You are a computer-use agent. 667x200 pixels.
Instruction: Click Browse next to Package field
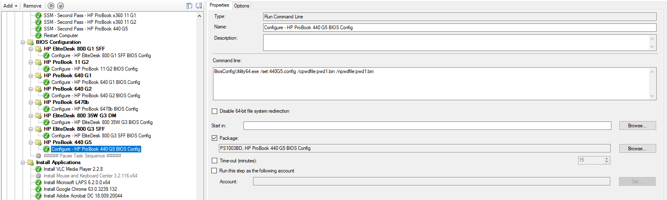click(x=637, y=149)
